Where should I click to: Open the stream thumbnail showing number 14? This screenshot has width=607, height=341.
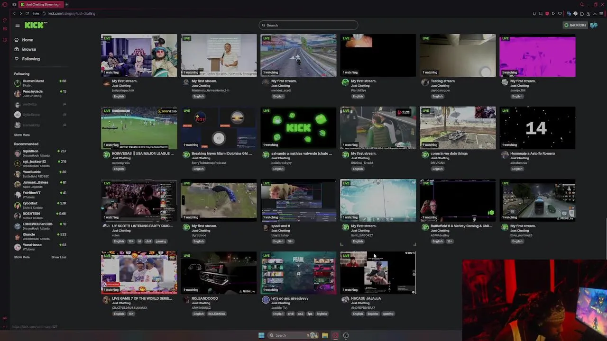[x=537, y=127]
